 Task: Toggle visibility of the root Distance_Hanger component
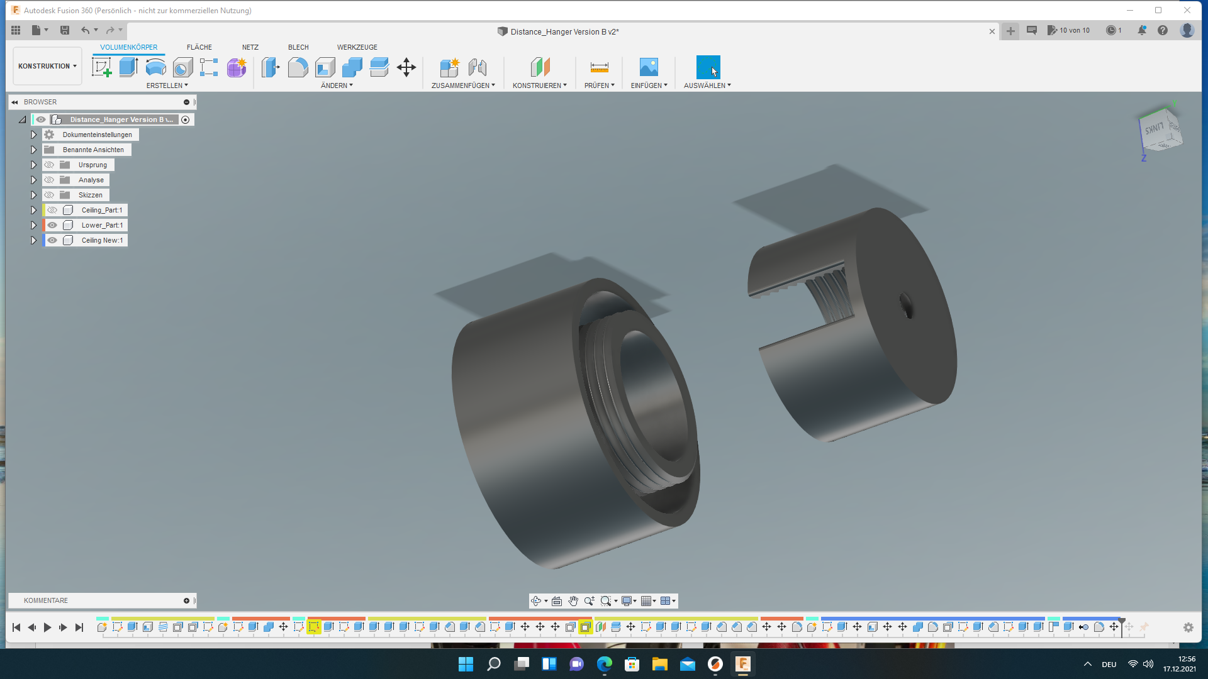pos(40,119)
